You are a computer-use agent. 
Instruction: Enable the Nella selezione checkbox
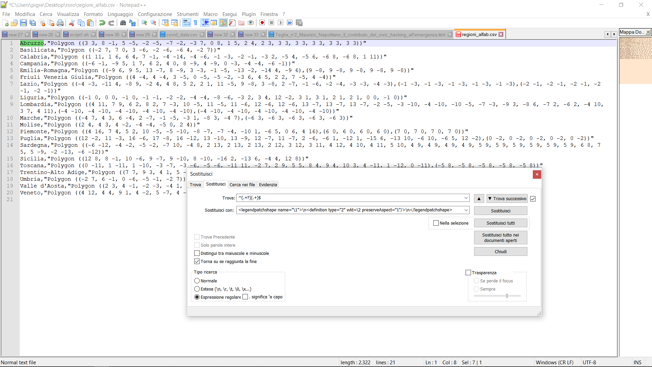coord(436,223)
